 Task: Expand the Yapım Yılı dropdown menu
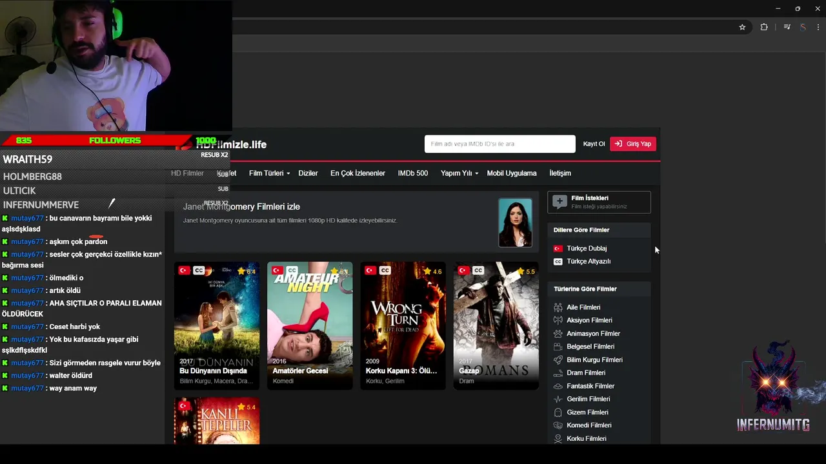point(459,173)
